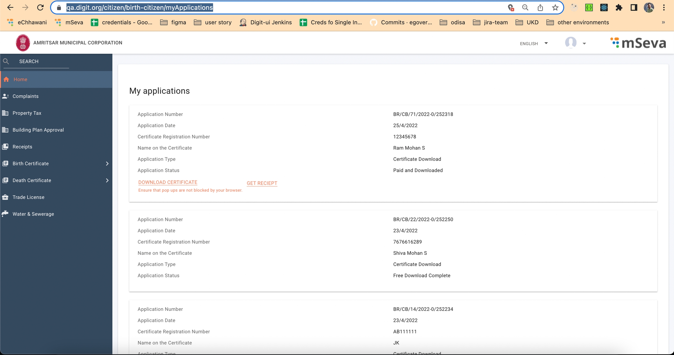The width and height of the screenshot is (674, 355).
Task: Click the DOWNLOAD CERTIFICATE link
Action: (168, 182)
